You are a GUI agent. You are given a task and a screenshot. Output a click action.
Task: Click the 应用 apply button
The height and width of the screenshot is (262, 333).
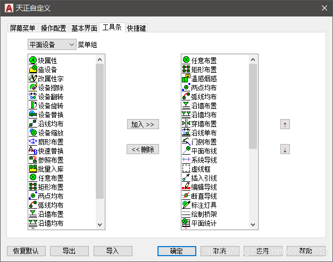tap(263, 251)
